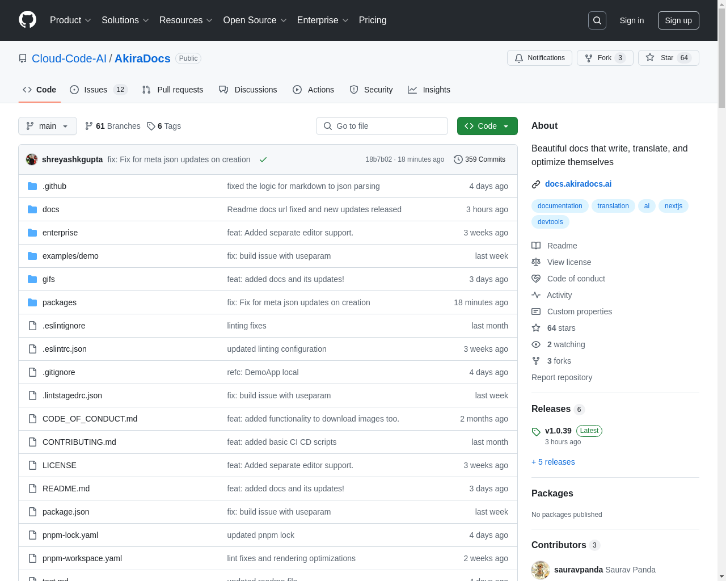726x581 pixels.
Task: Expand the Product menu
Action: tap(70, 20)
